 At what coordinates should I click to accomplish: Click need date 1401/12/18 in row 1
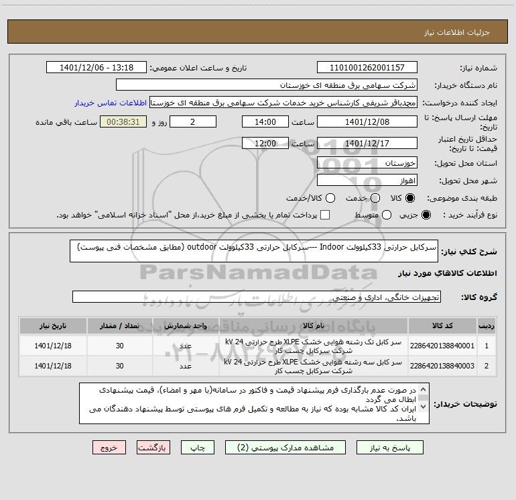point(53,346)
